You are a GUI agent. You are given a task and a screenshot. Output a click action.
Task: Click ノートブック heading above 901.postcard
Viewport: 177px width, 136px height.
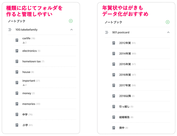point(113,22)
